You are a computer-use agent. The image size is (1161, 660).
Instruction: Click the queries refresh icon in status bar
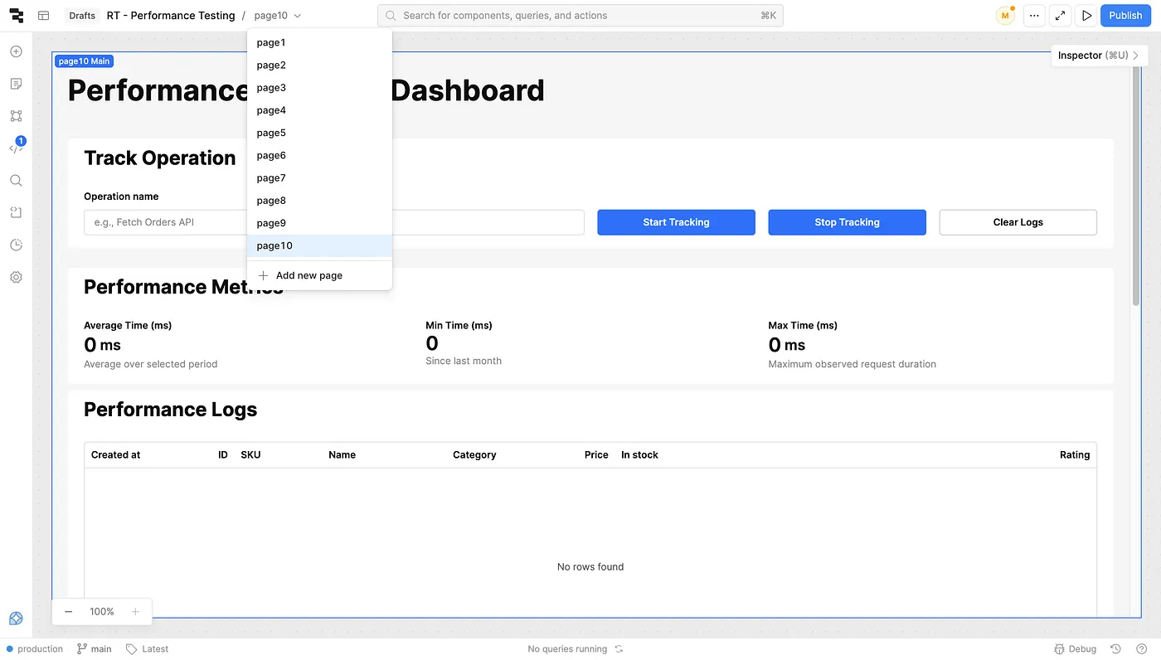(x=619, y=649)
